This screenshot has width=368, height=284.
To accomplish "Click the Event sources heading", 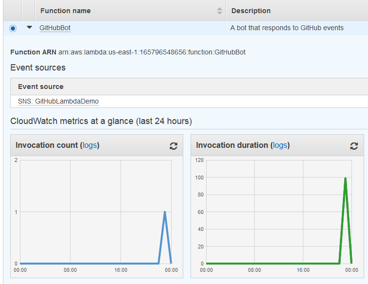I will click(38, 68).
